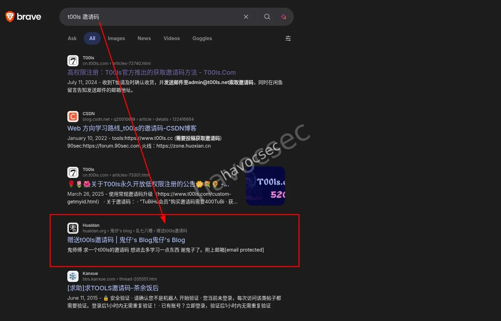Select the All results filter pill
This screenshot has width=501, height=321.
(x=92, y=38)
